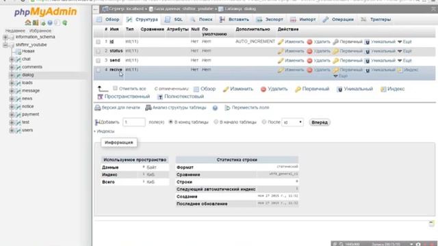Click the pencil edit icon for id row
Screen dimensions: 438x246
281,42
